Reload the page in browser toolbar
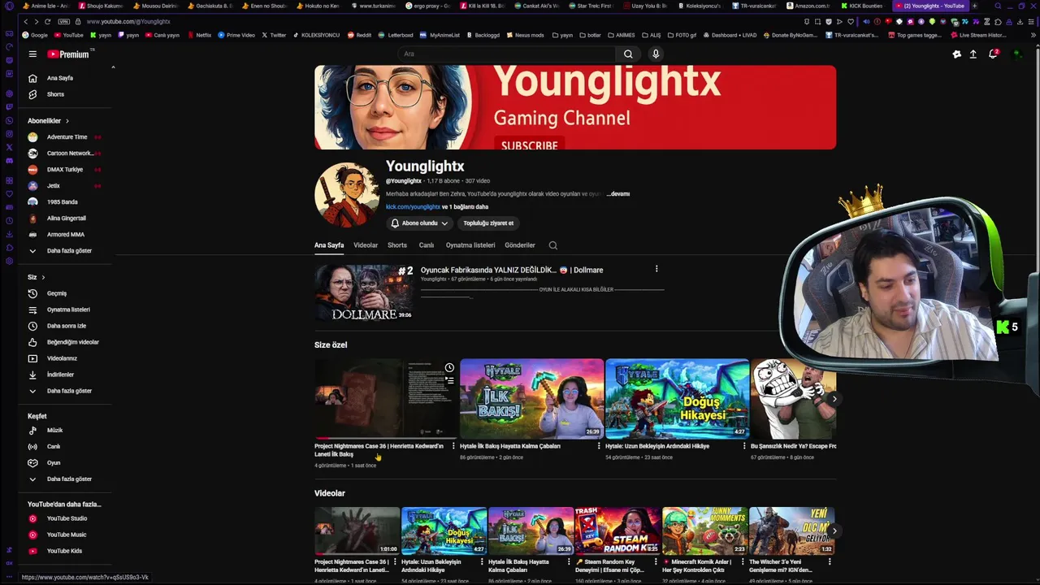 [x=48, y=21]
